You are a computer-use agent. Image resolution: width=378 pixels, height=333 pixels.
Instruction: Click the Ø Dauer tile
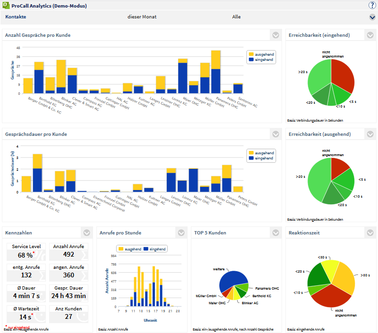(26, 293)
